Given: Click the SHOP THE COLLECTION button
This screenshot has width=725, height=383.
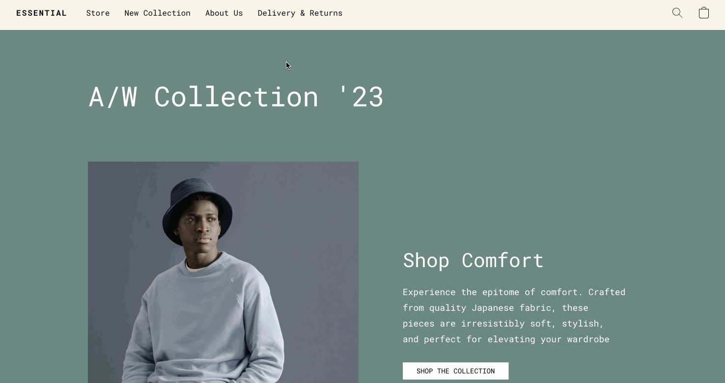Looking at the screenshot, I should (455, 371).
